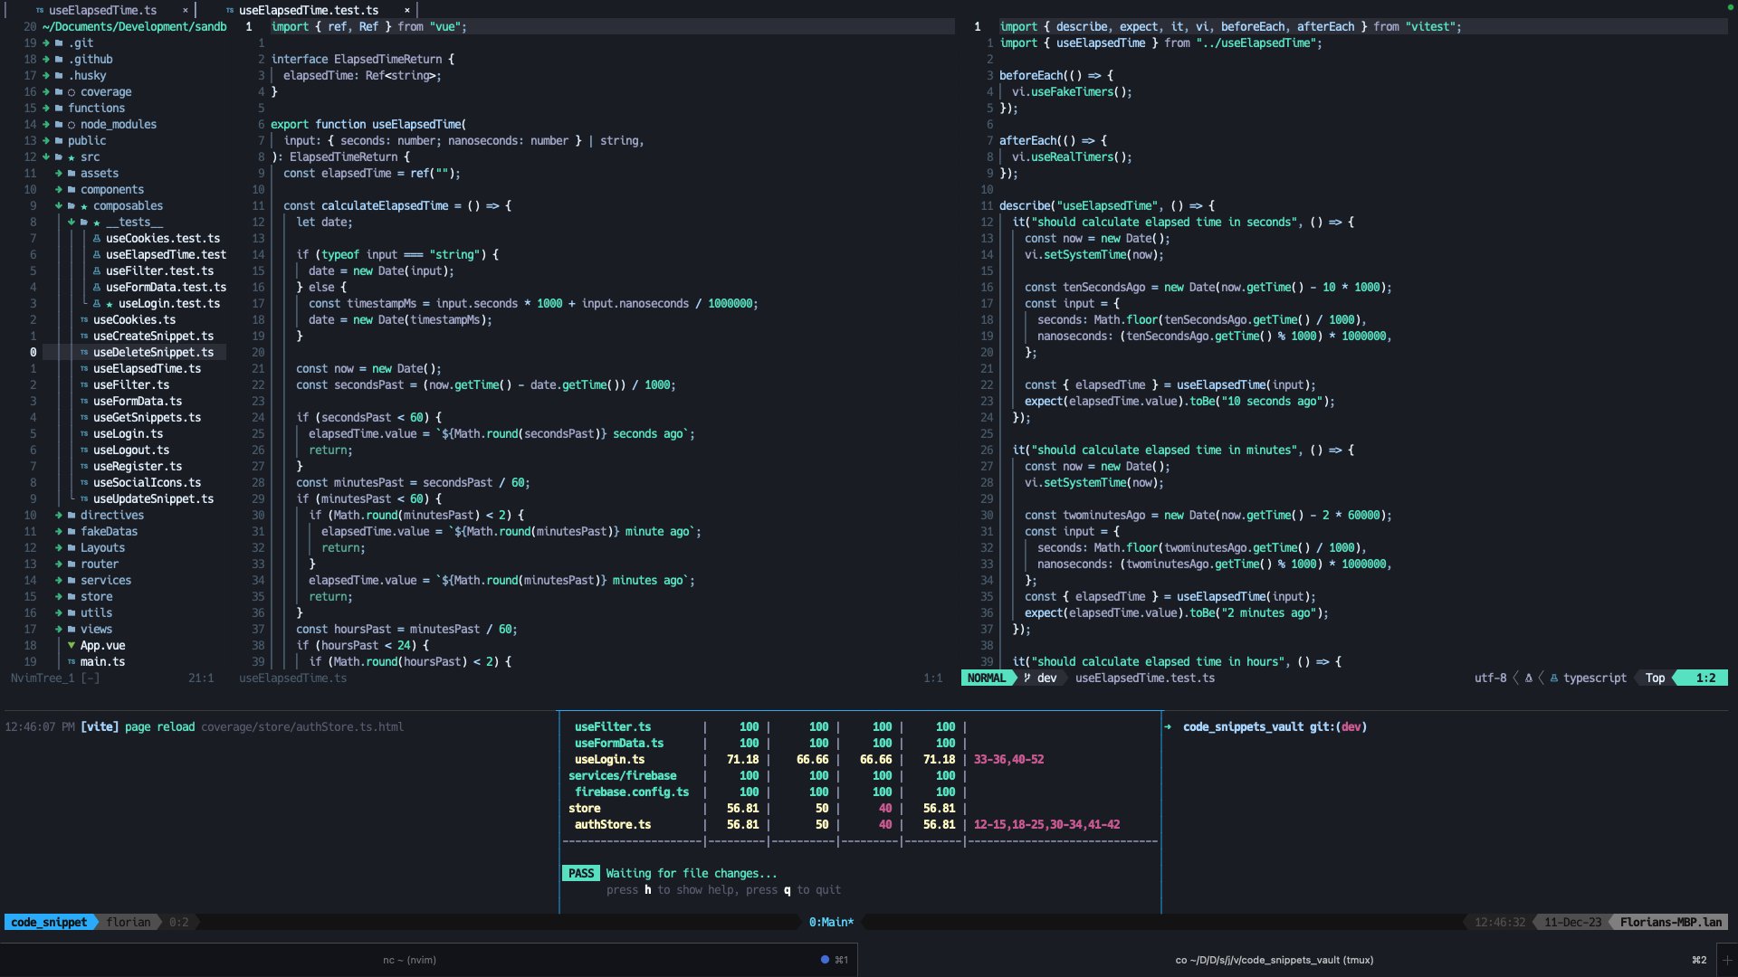The height and width of the screenshot is (977, 1738).
Task: Click the flask icon before typescript in statusline
Action: coord(1554,678)
